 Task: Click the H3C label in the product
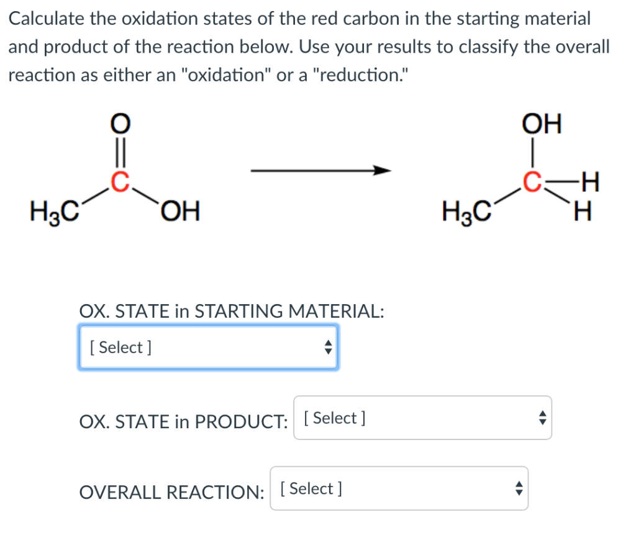pos(466,212)
